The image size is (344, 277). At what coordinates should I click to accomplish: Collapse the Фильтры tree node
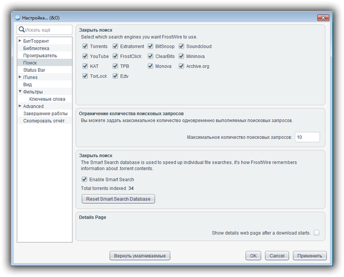pos(20,92)
